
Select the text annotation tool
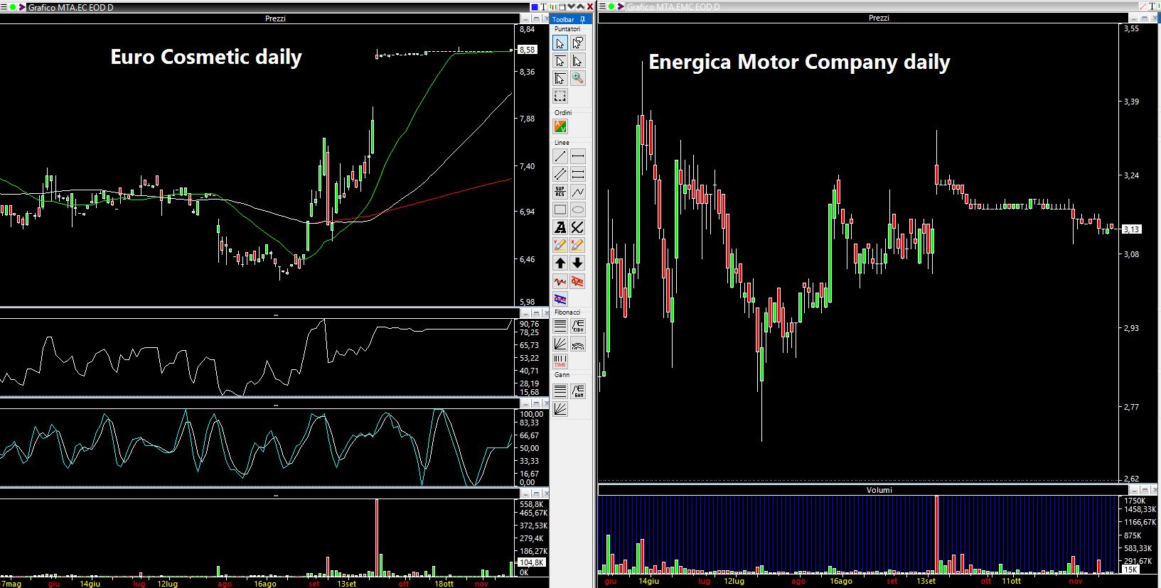pos(560,227)
